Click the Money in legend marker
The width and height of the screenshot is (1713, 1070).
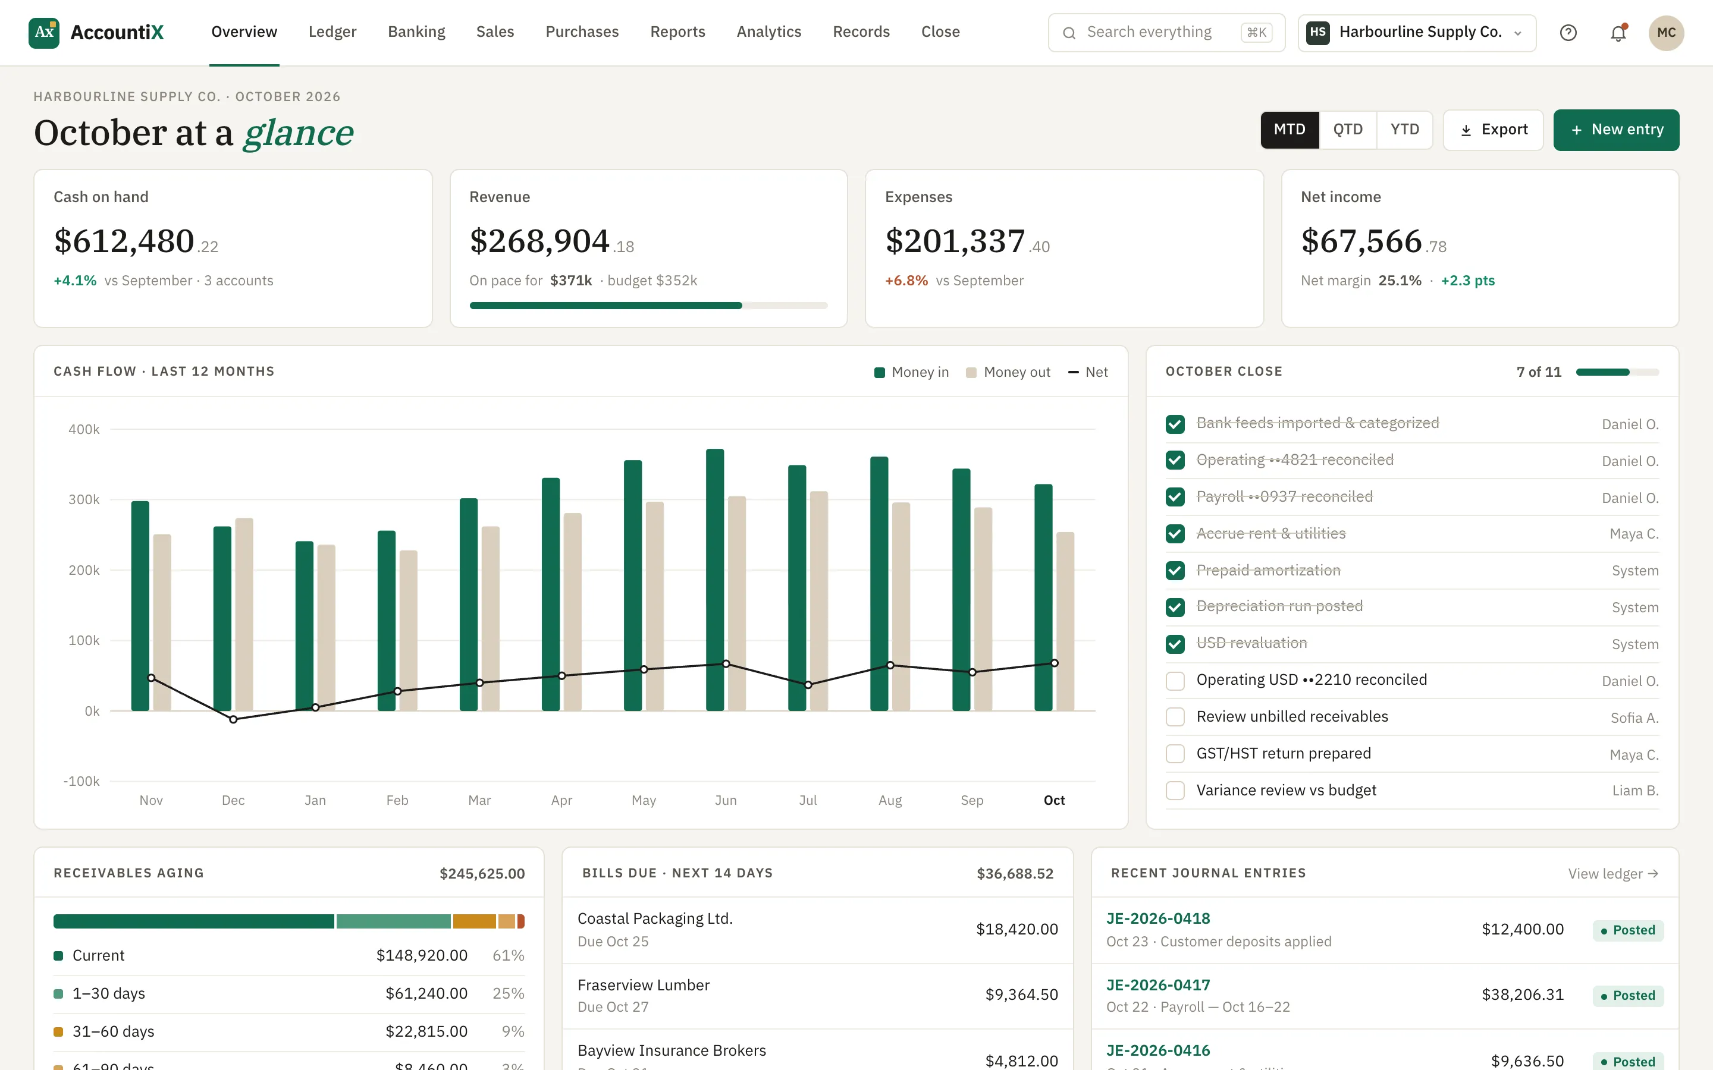coord(879,372)
